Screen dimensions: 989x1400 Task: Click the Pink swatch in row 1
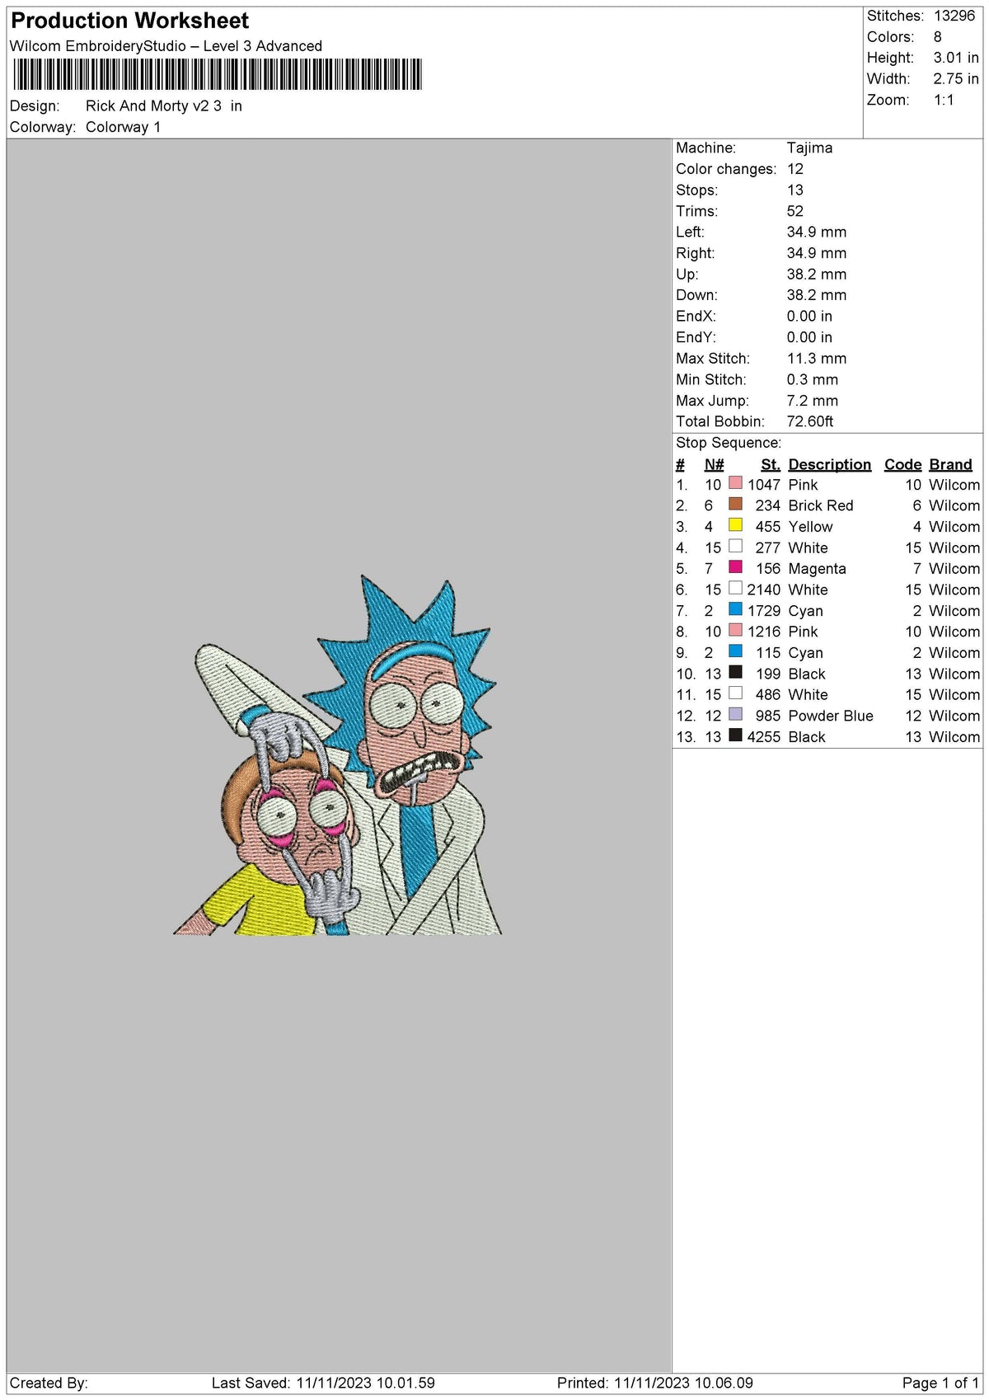tap(735, 483)
